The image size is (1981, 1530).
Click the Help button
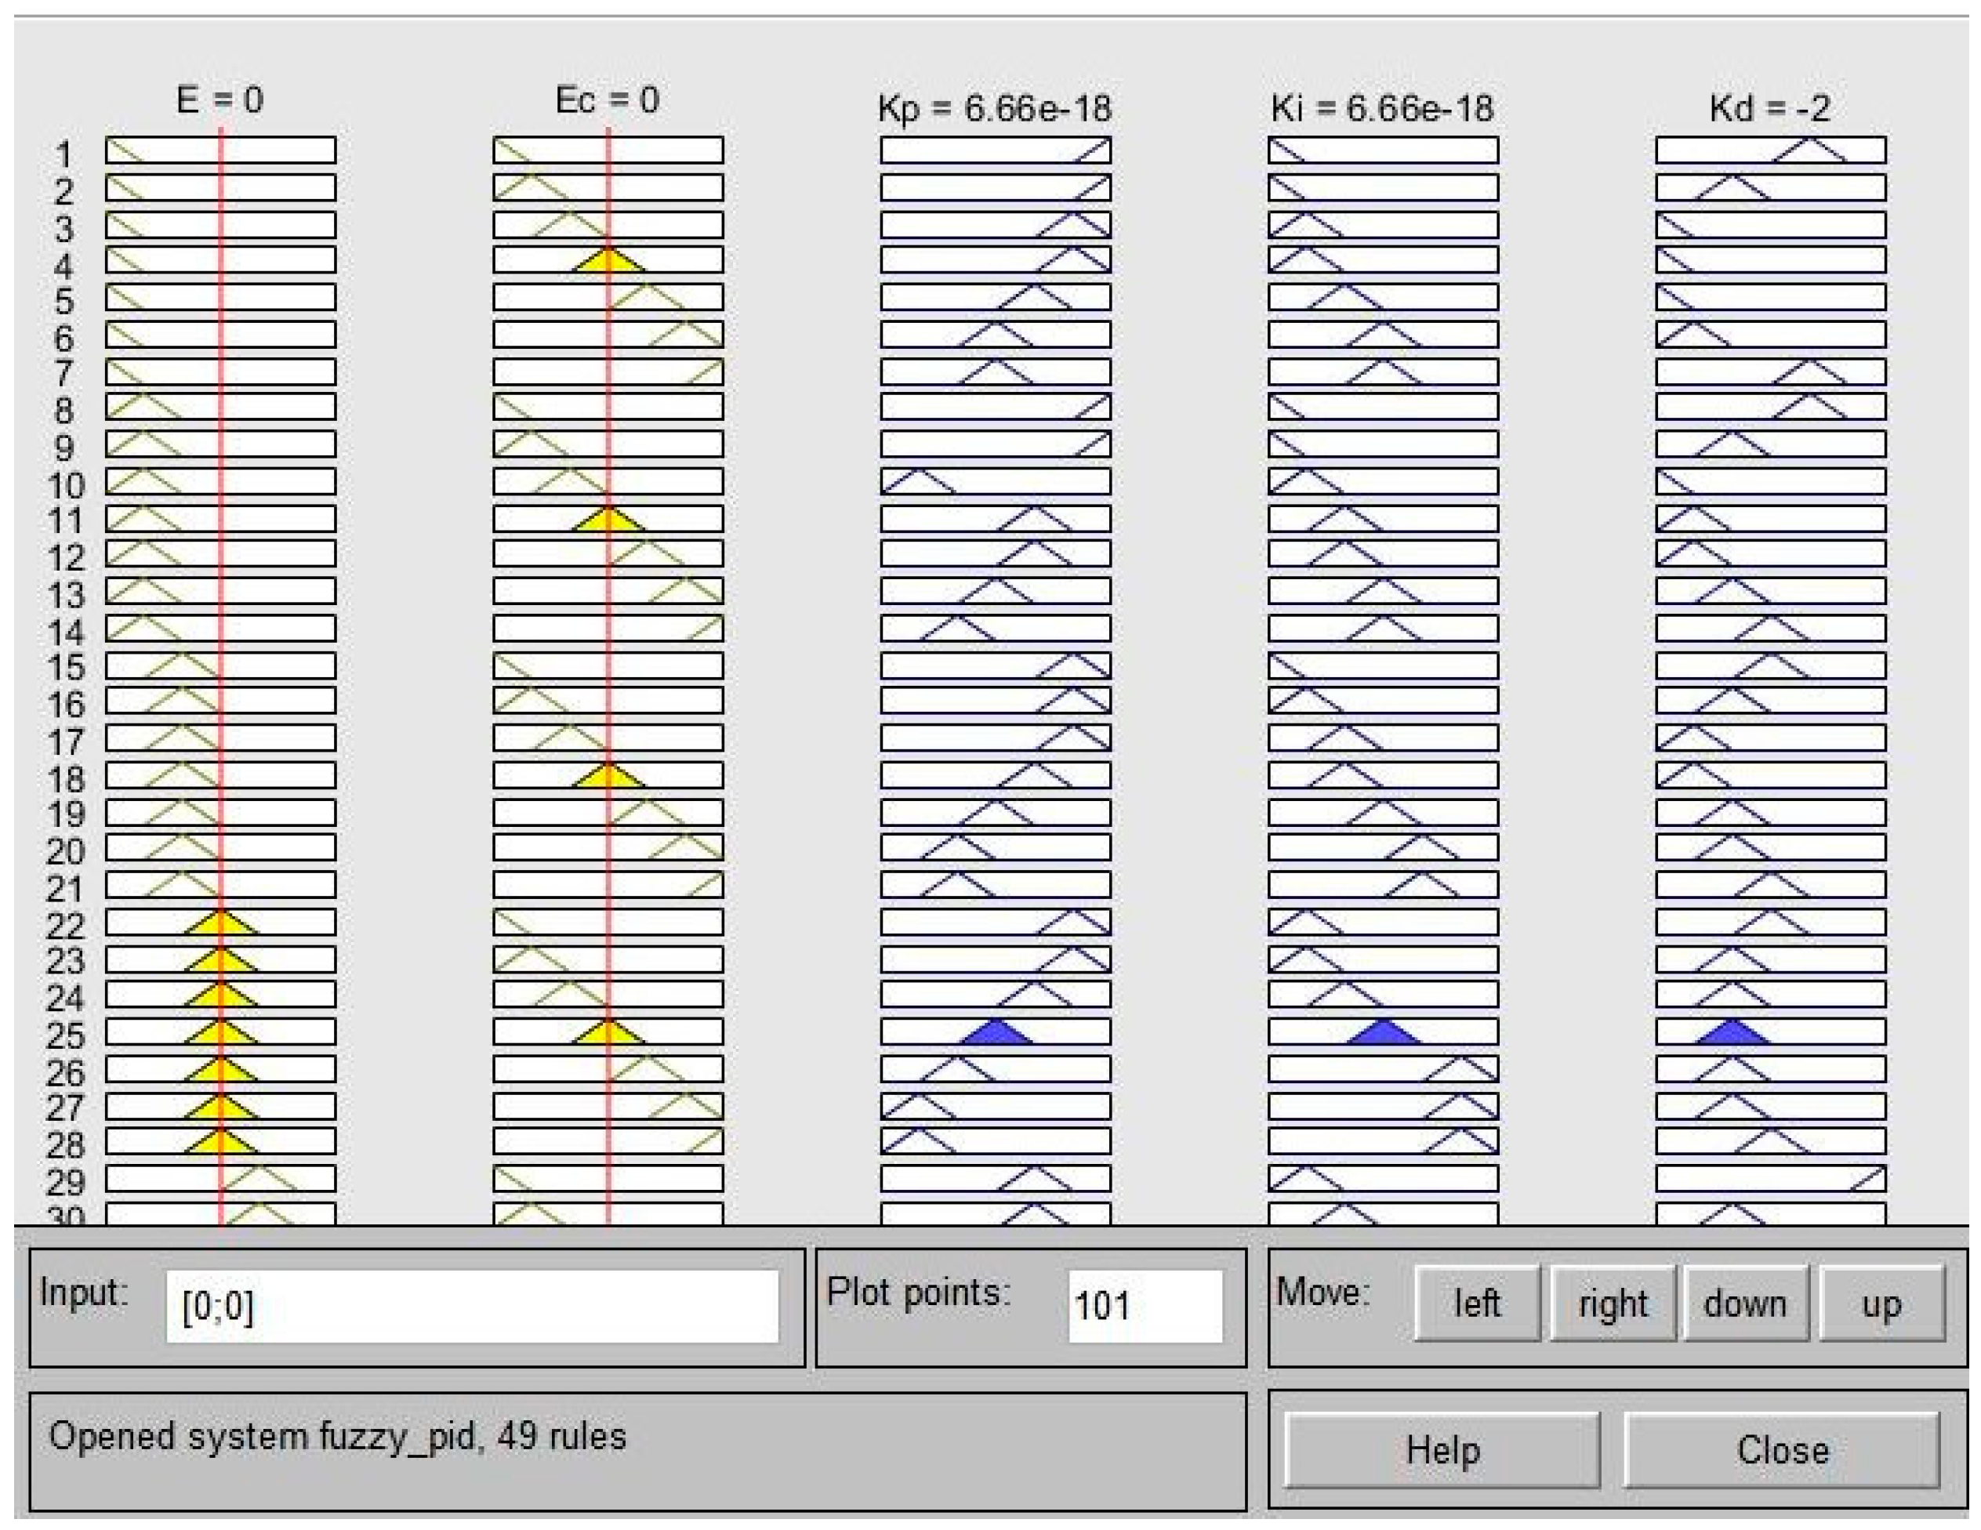[x=1442, y=1449]
